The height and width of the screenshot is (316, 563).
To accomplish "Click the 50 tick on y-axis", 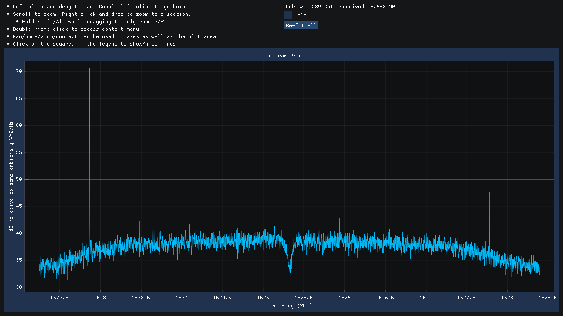I will 18,179.
